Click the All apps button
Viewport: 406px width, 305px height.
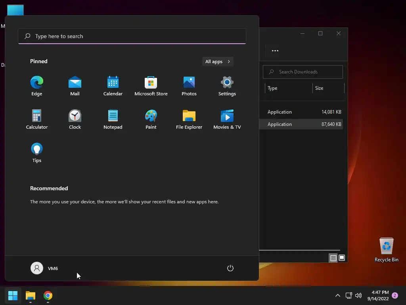pos(218,62)
